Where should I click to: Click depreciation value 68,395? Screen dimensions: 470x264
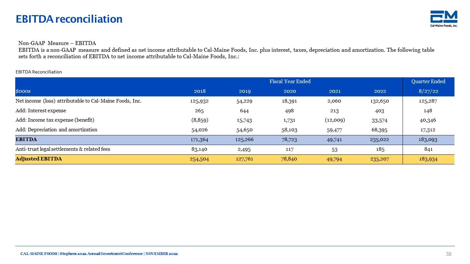pos(380,130)
